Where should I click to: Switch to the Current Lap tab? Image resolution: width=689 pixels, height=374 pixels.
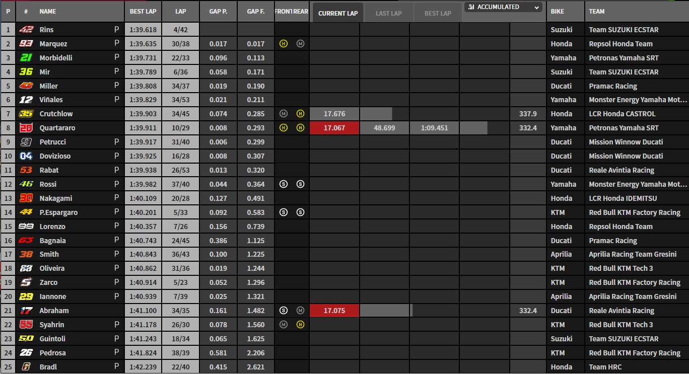coord(338,13)
